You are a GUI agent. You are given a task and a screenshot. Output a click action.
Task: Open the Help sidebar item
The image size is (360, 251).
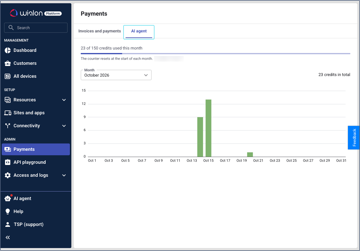36,212
